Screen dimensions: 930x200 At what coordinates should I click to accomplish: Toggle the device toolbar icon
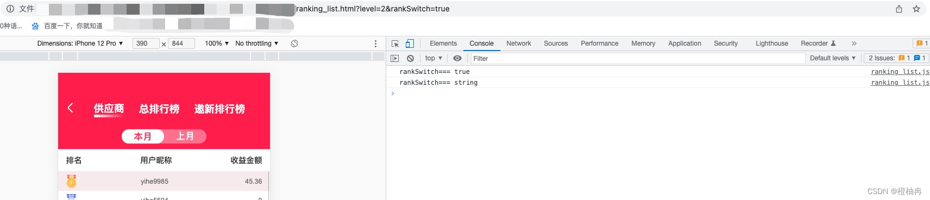point(410,43)
